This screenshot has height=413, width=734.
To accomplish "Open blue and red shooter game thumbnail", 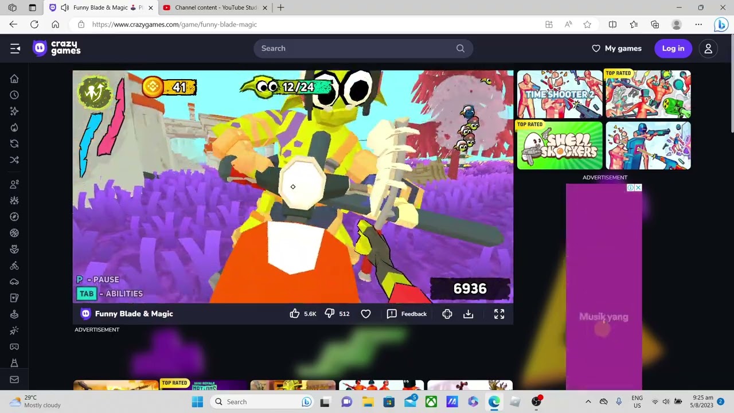I will [x=648, y=145].
